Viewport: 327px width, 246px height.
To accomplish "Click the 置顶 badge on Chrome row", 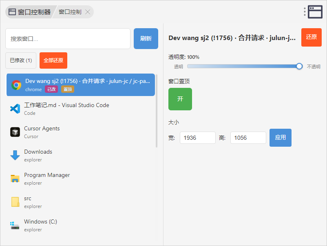I will tap(68, 89).
